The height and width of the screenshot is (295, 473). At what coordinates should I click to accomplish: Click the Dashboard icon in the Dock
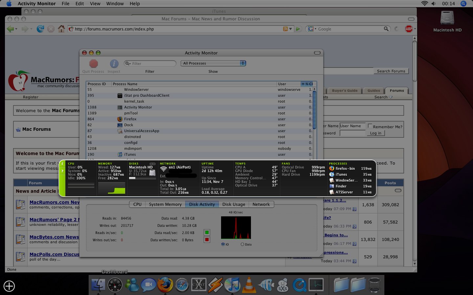click(x=115, y=285)
